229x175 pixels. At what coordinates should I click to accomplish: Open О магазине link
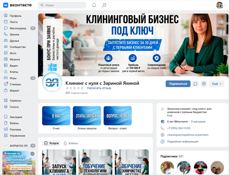198,122
